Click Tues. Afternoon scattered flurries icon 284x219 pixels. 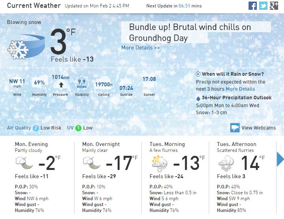click(226, 163)
